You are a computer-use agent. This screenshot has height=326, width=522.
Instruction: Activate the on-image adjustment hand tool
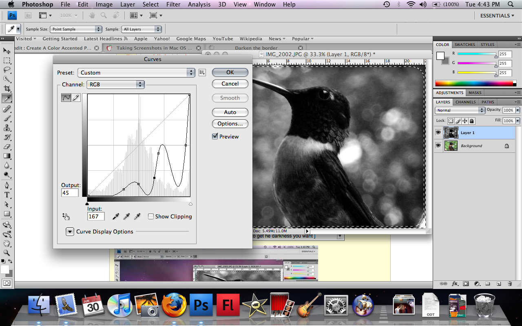[66, 216]
